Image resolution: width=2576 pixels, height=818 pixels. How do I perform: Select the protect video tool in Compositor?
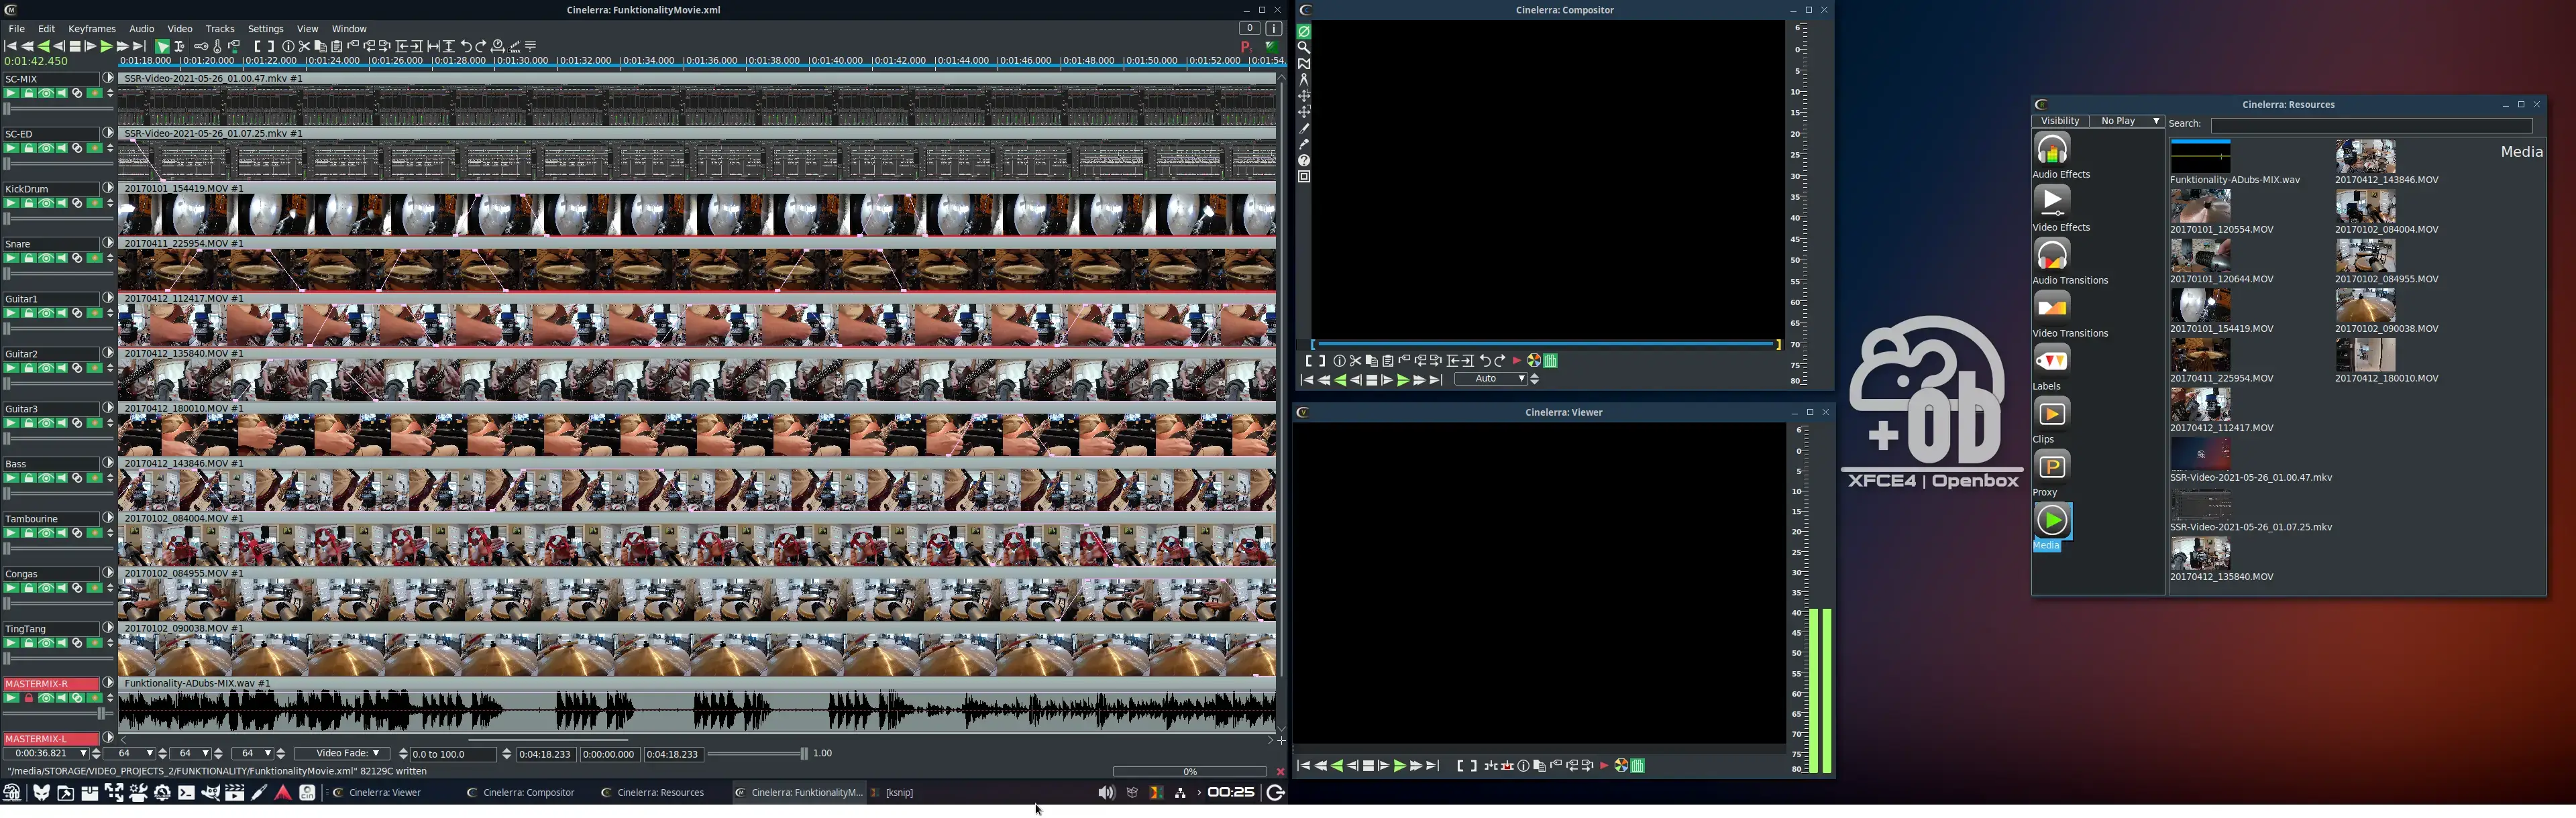pos(1304,31)
